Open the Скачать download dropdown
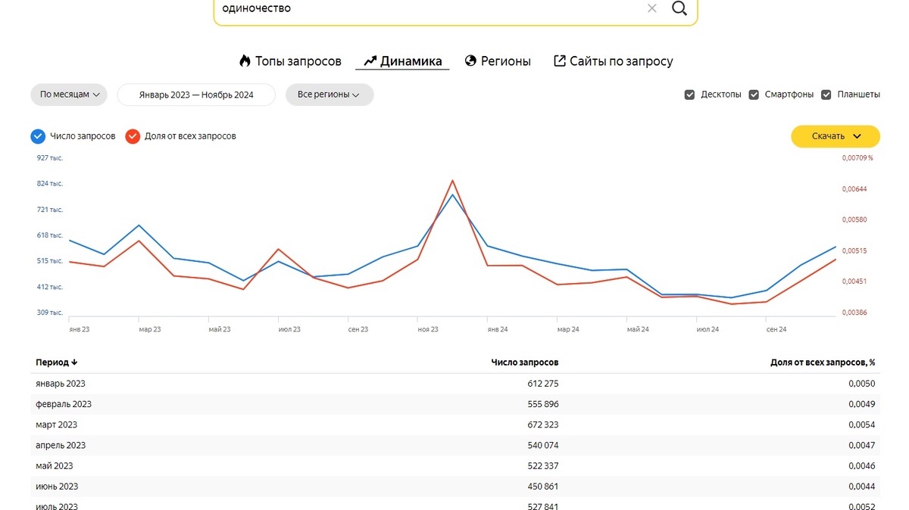The image size is (909, 510). (836, 136)
